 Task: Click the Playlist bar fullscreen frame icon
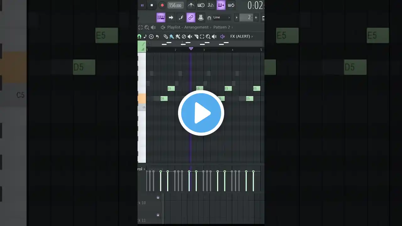pos(140,27)
